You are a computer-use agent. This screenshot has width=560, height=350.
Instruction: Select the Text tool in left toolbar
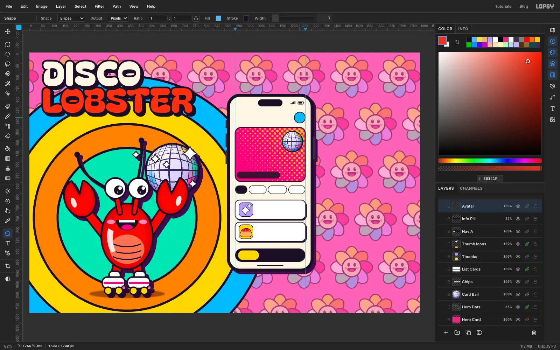point(8,243)
